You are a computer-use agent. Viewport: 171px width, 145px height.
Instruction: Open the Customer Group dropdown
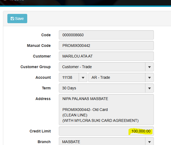coord(149,67)
